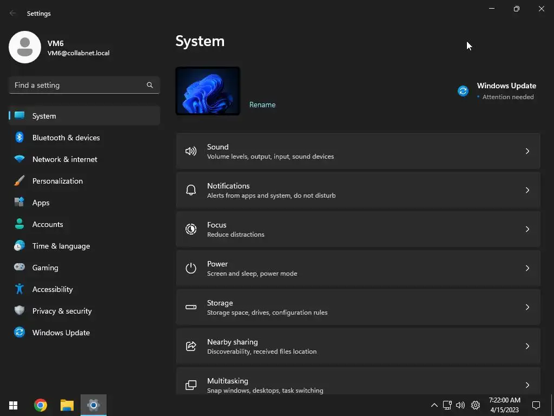Viewport: 554px width, 416px height.
Task: Click the Accessibility figure icon
Action: [19, 289]
